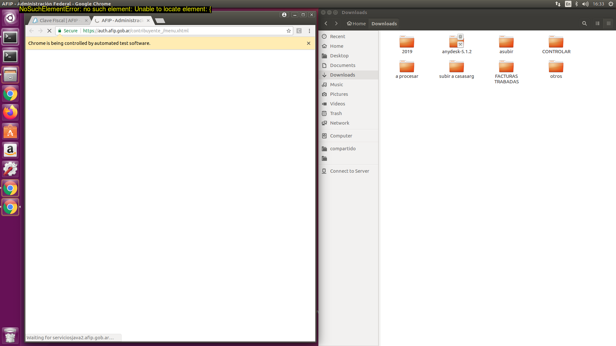The height and width of the screenshot is (346, 616).
Task: Open Firefox from the launcher
Action: pos(10,112)
